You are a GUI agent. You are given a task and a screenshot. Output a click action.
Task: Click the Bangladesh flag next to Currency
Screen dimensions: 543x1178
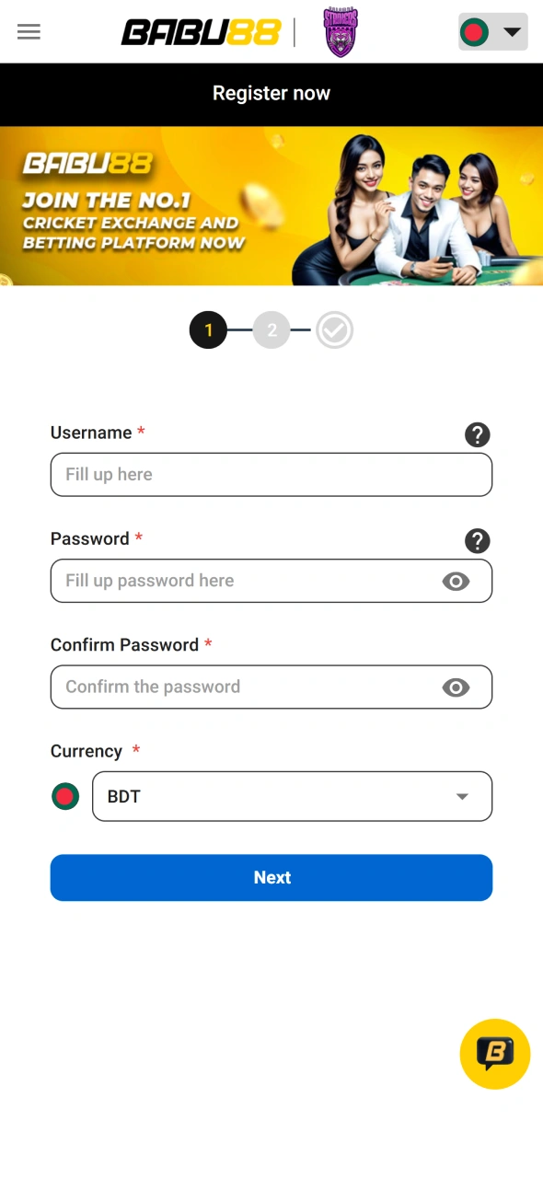click(65, 796)
